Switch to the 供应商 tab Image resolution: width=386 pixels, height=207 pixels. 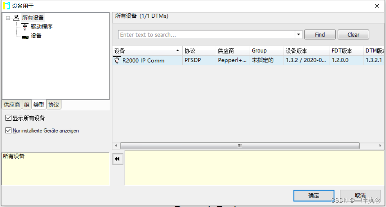[x=12, y=105]
